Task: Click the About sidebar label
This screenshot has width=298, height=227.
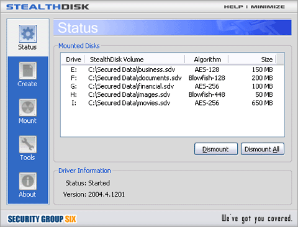Action: coord(27,194)
